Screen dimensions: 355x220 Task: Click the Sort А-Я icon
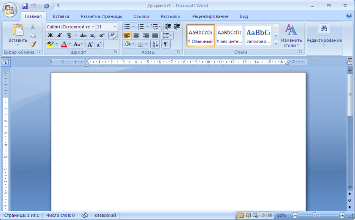point(155,44)
